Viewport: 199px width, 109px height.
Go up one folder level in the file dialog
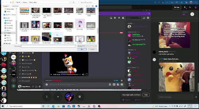pyautogui.click(x=10, y=2)
